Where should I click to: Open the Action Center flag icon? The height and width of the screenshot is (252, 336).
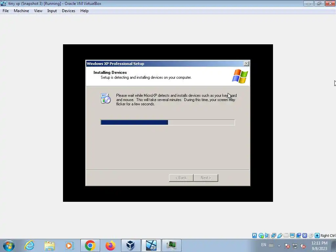pos(287,246)
